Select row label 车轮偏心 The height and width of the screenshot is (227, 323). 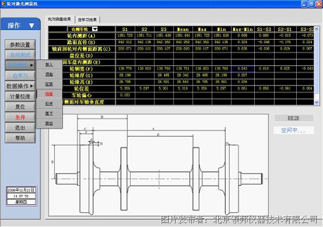[x=82, y=95]
